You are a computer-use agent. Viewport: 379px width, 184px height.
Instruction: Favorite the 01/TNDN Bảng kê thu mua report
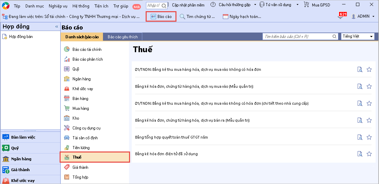369,69
